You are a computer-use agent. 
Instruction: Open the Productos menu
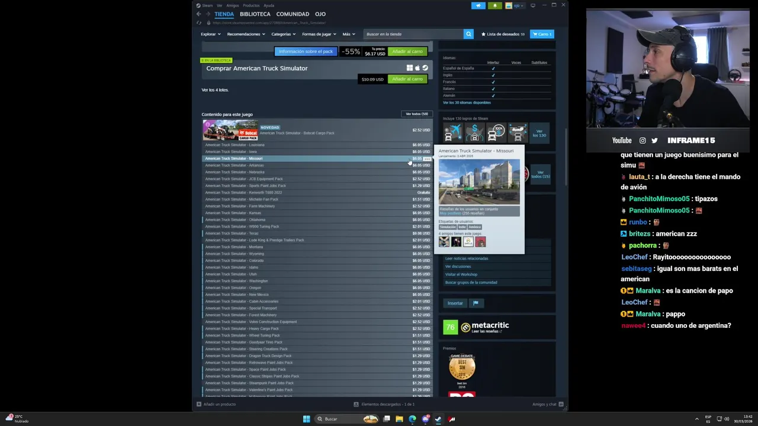point(251,5)
